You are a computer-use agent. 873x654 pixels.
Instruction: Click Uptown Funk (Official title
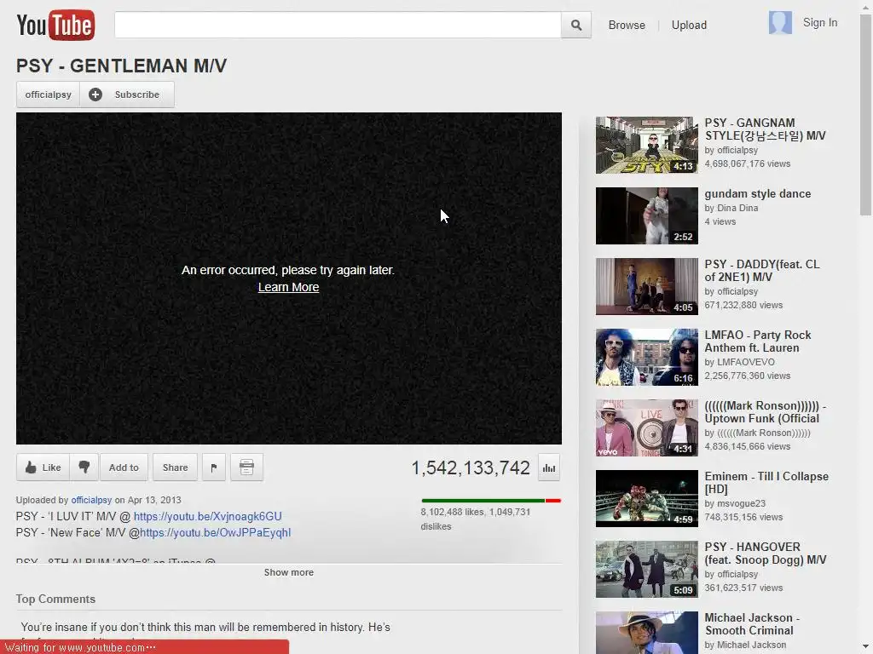point(765,412)
